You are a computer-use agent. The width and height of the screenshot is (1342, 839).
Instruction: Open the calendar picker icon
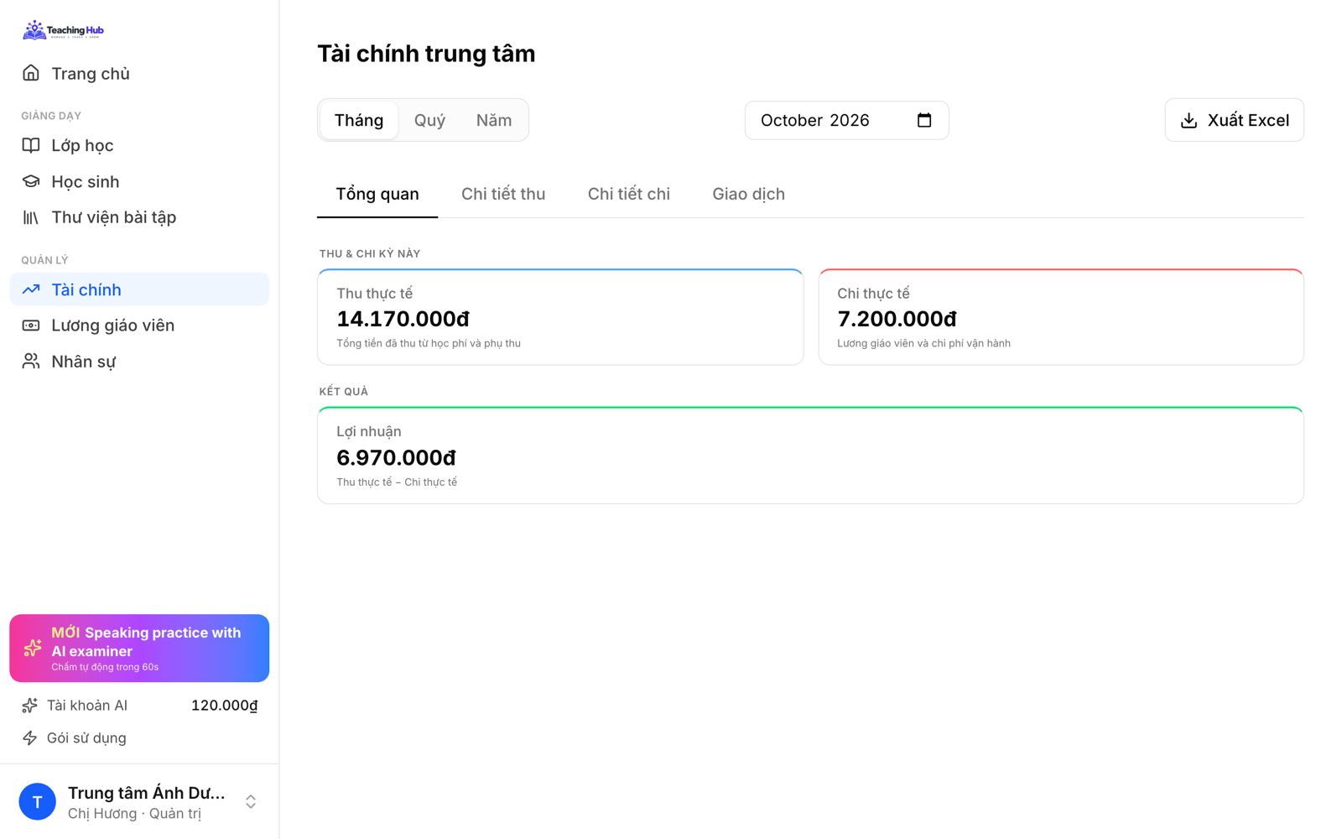[x=924, y=120]
